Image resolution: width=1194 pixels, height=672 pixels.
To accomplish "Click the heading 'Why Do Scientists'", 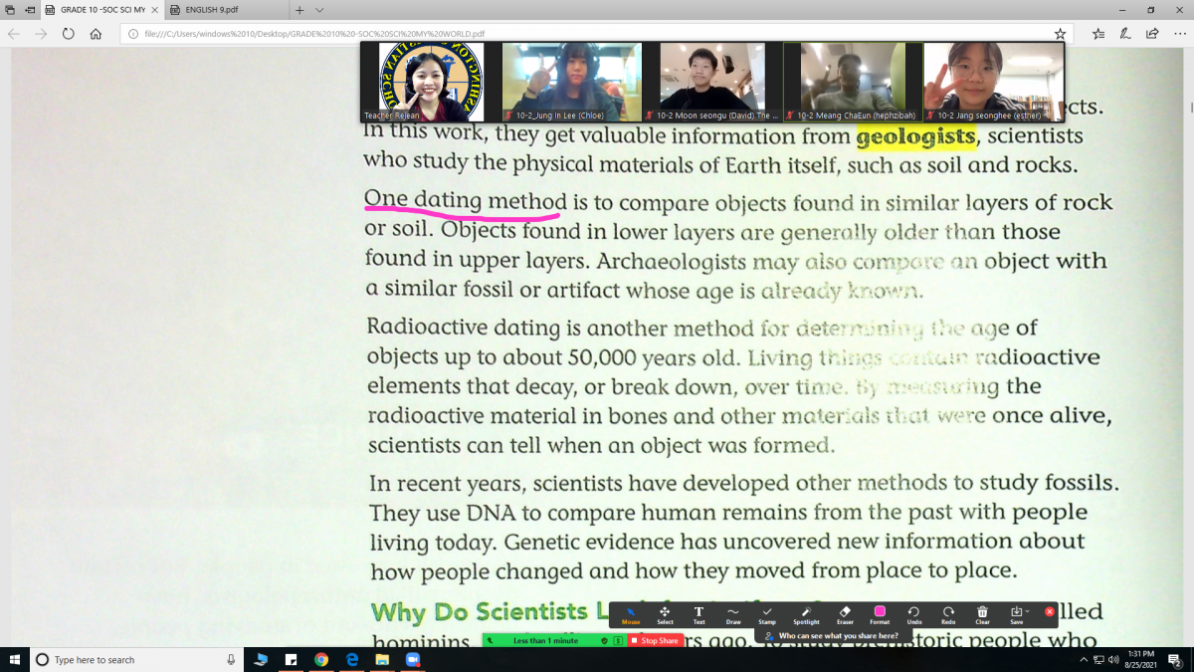I will tap(480, 610).
